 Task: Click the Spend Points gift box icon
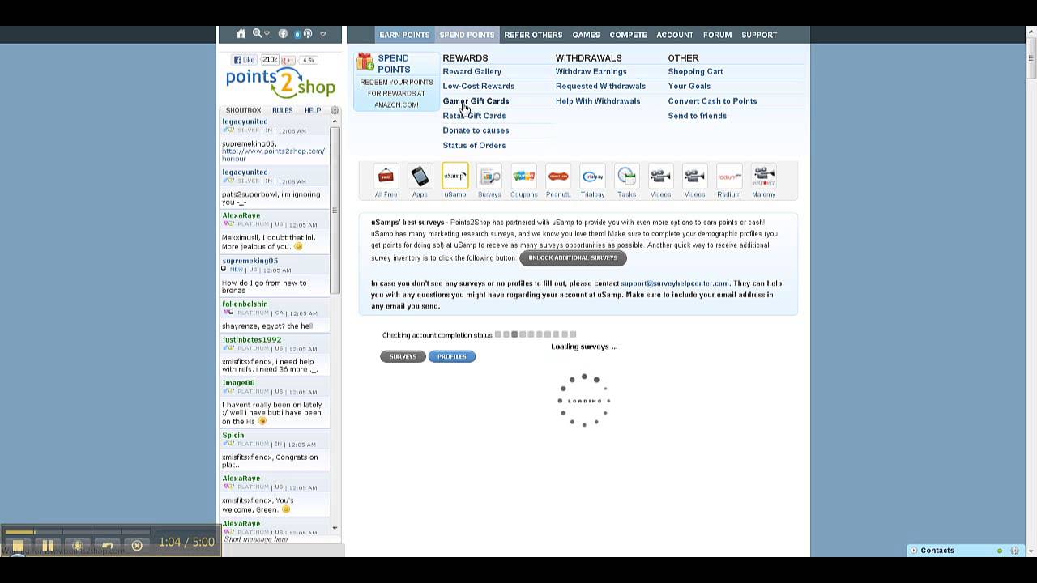coord(365,62)
